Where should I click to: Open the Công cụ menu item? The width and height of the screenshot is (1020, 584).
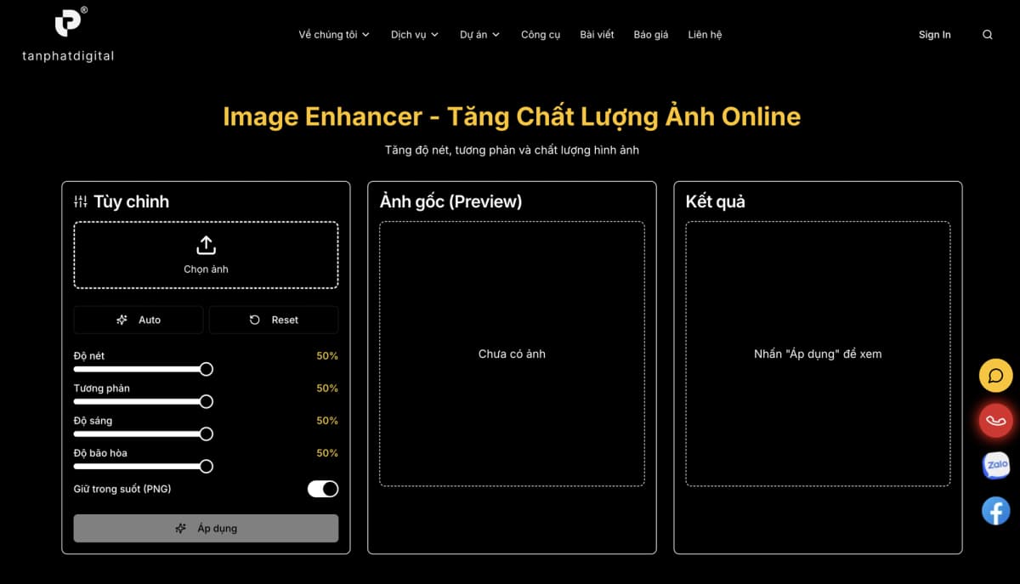[541, 35]
